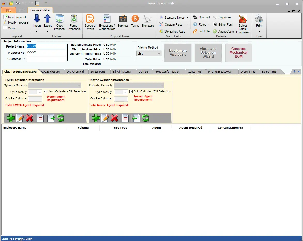Refresh the FM200 list with the green arrows

tap(60, 118)
